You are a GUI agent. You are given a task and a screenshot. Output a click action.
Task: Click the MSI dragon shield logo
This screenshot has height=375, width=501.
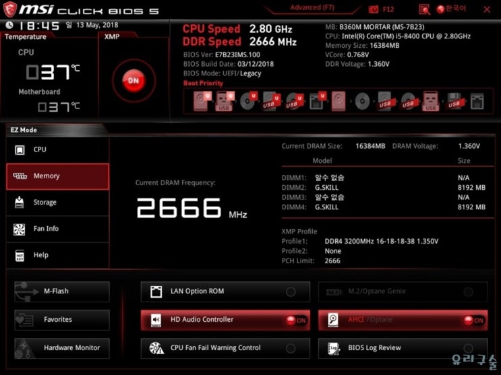point(9,9)
